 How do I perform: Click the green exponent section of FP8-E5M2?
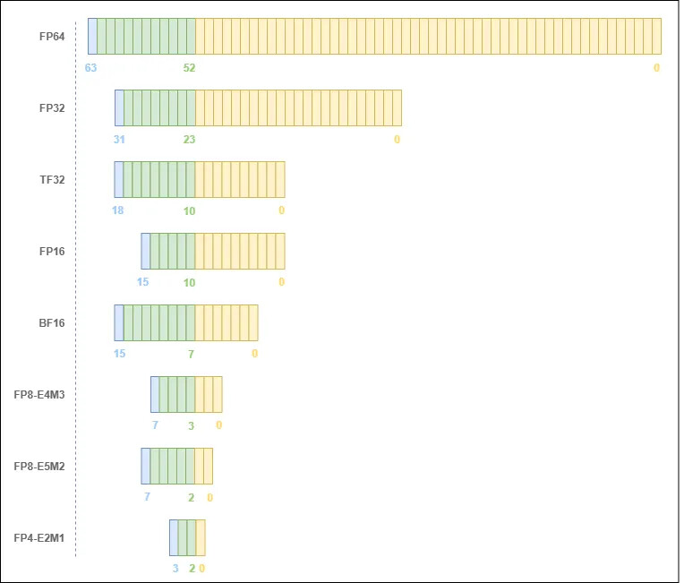(x=173, y=466)
